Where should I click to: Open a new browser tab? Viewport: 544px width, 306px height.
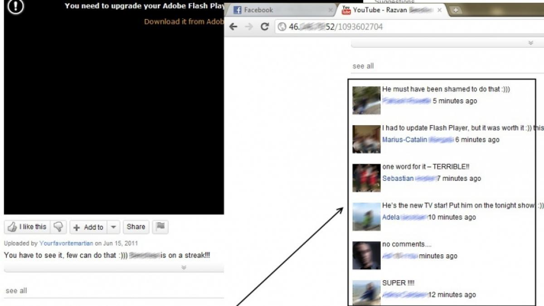pos(456,10)
